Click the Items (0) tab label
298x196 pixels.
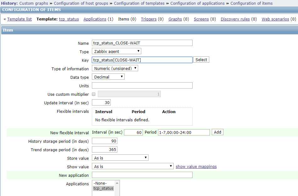[x=127, y=19]
